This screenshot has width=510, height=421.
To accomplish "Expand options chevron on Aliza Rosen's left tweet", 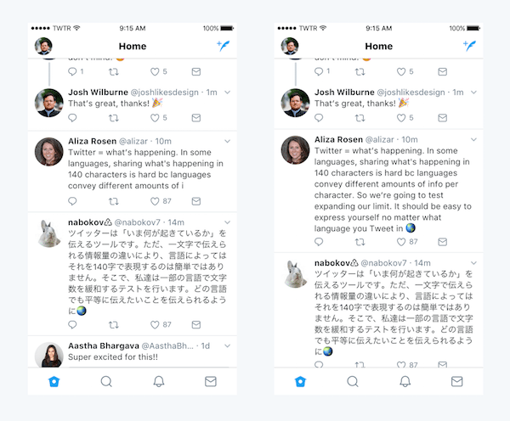I will (x=227, y=141).
